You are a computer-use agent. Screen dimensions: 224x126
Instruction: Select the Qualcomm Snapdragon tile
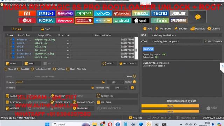[x=84, y=20]
